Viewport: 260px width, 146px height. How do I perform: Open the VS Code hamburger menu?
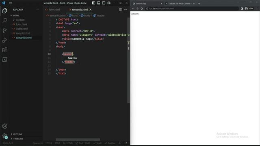click(x=11, y=3)
